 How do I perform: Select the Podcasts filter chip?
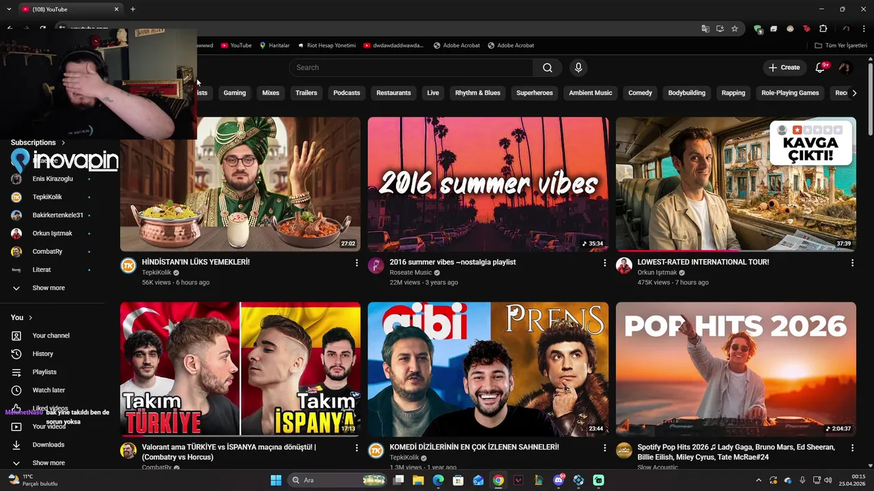pyautogui.click(x=347, y=93)
